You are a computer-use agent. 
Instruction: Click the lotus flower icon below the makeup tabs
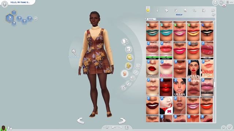(x=214, y=15)
